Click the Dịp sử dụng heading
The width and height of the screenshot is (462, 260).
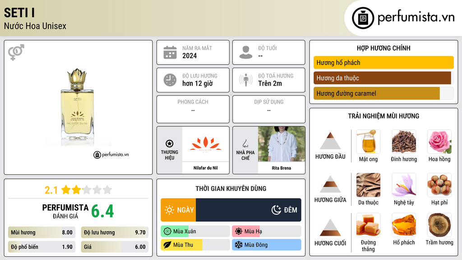269,102
